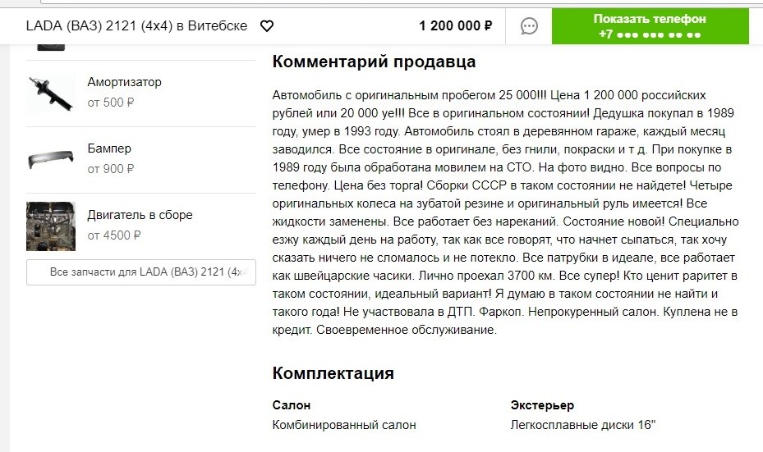Click the Комплектация section heading
The image size is (763, 452).
(333, 373)
